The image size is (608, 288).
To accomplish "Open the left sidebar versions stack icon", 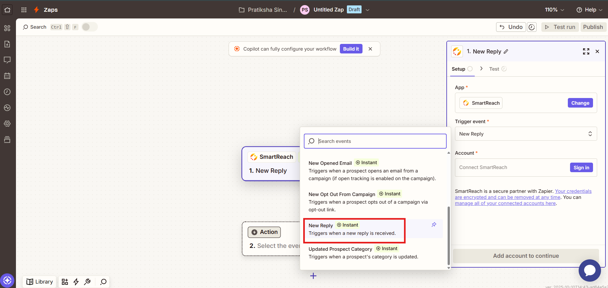I will pyautogui.click(x=7, y=139).
